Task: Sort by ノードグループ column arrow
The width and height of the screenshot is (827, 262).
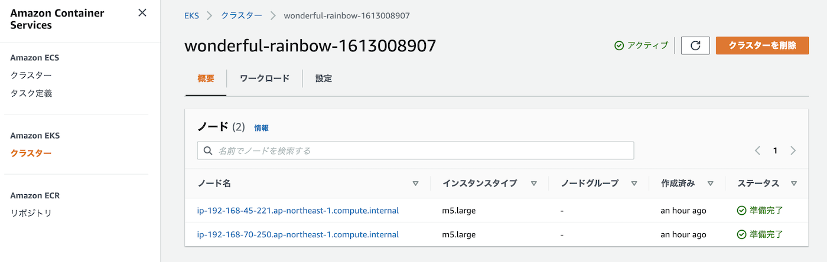Action: pos(634,184)
